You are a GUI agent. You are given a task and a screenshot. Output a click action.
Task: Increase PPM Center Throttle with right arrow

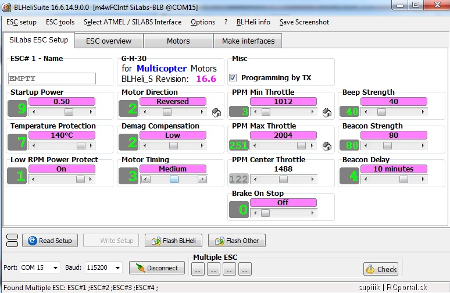coord(313,180)
